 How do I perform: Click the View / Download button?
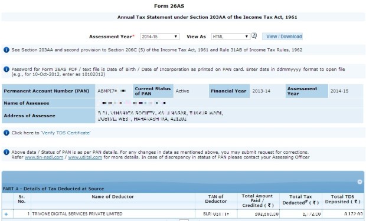(x=282, y=37)
